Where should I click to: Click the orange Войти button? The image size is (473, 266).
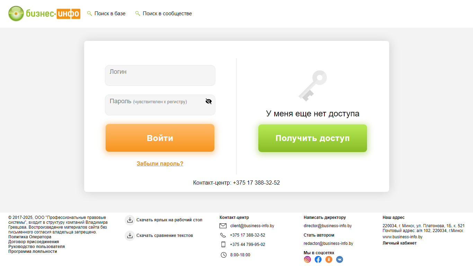[160, 138]
